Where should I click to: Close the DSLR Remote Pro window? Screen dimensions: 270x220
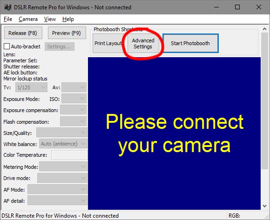pos(259,7)
